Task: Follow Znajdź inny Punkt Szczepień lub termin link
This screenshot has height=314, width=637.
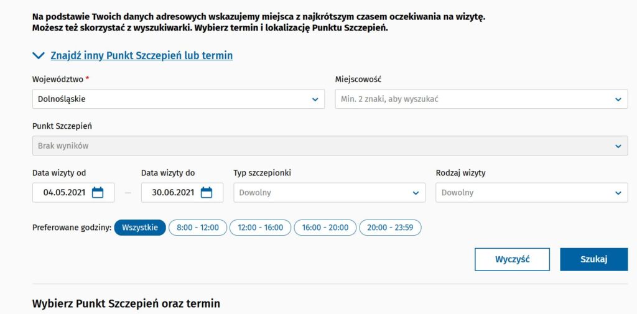Action: tap(142, 56)
